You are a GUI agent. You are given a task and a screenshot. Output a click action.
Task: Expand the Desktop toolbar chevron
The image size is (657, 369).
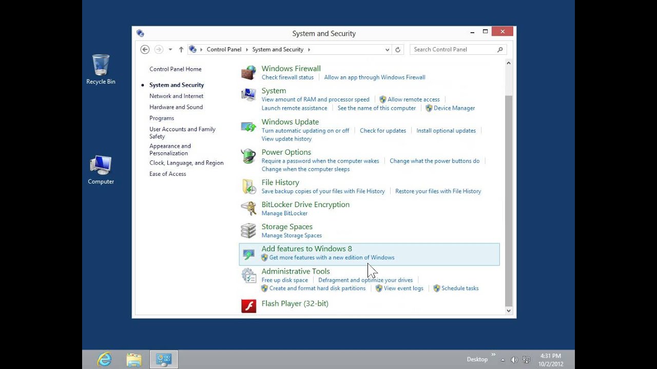(494, 354)
